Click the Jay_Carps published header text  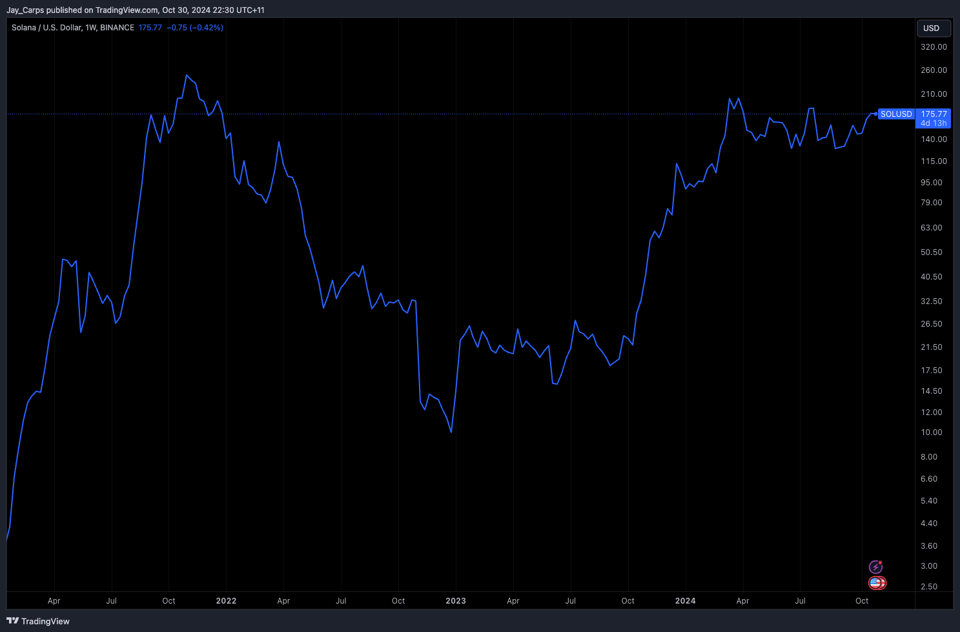(x=135, y=10)
